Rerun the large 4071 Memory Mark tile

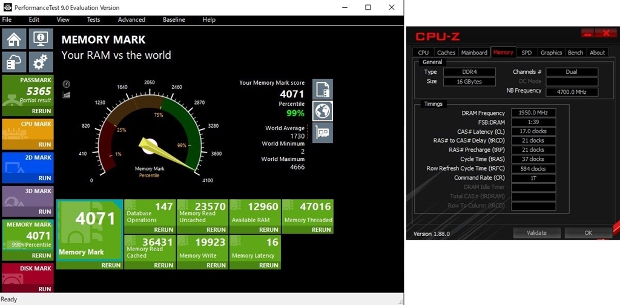pos(111,266)
